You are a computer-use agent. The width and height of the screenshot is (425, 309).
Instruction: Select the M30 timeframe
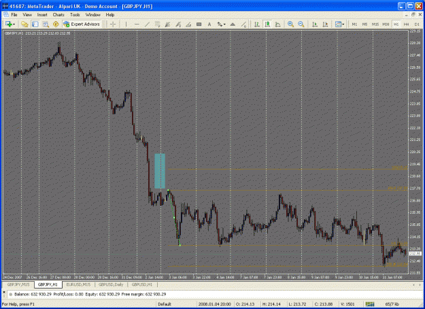pyautogui.click(x=386, y=24)
